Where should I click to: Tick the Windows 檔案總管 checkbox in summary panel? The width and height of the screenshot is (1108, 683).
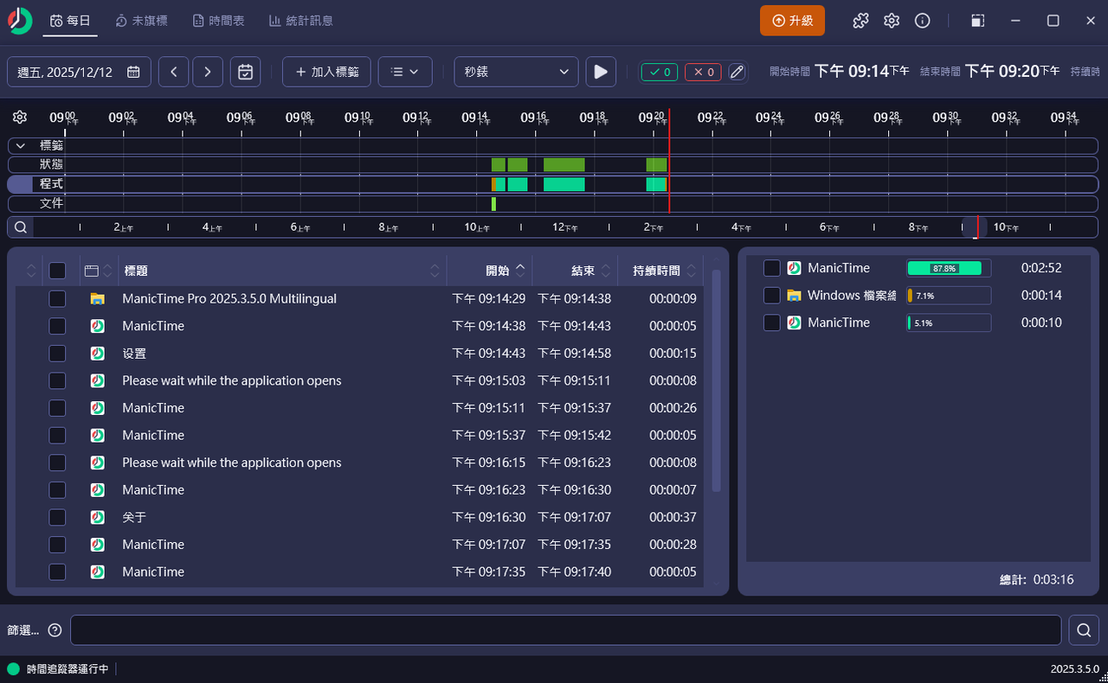(772, 296)
